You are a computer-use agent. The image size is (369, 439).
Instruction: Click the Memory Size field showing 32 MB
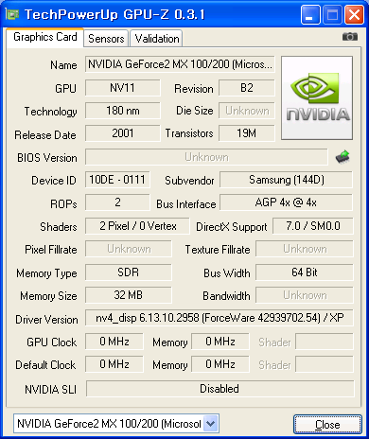[129, 295]
